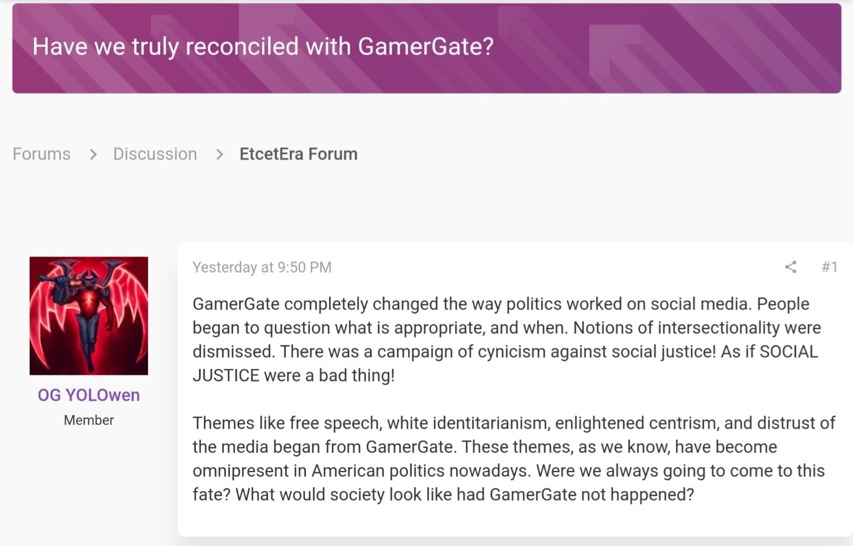
Task: Click the question about society without GamerGate
Action: (x=465, y=495)
